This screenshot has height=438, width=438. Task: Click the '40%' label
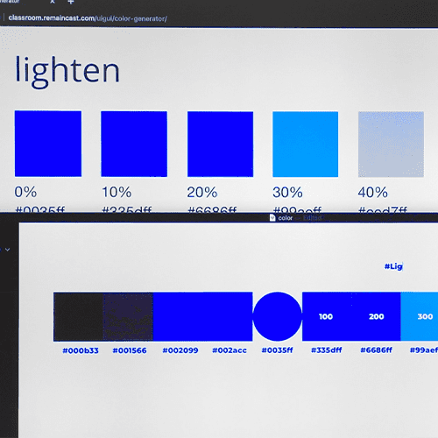(x=373, y=192)
